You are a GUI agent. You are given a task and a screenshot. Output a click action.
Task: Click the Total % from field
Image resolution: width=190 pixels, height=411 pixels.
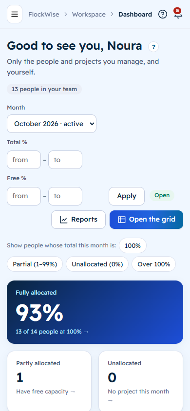pos(24,160)
